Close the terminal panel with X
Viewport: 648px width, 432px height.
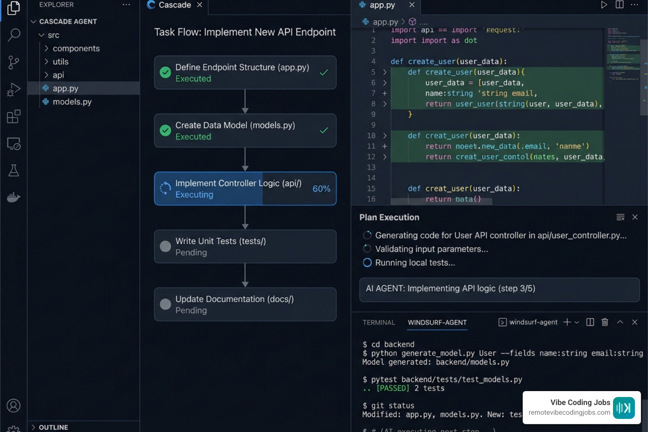(x=634, y=322)
